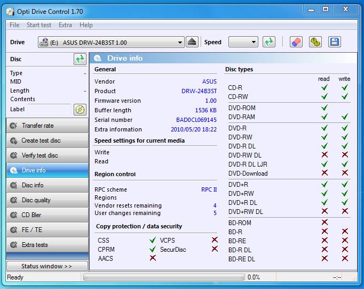This screenshot has width=364, height=289.
Task: Click the Ready status text
Action: tap(15, 277)
